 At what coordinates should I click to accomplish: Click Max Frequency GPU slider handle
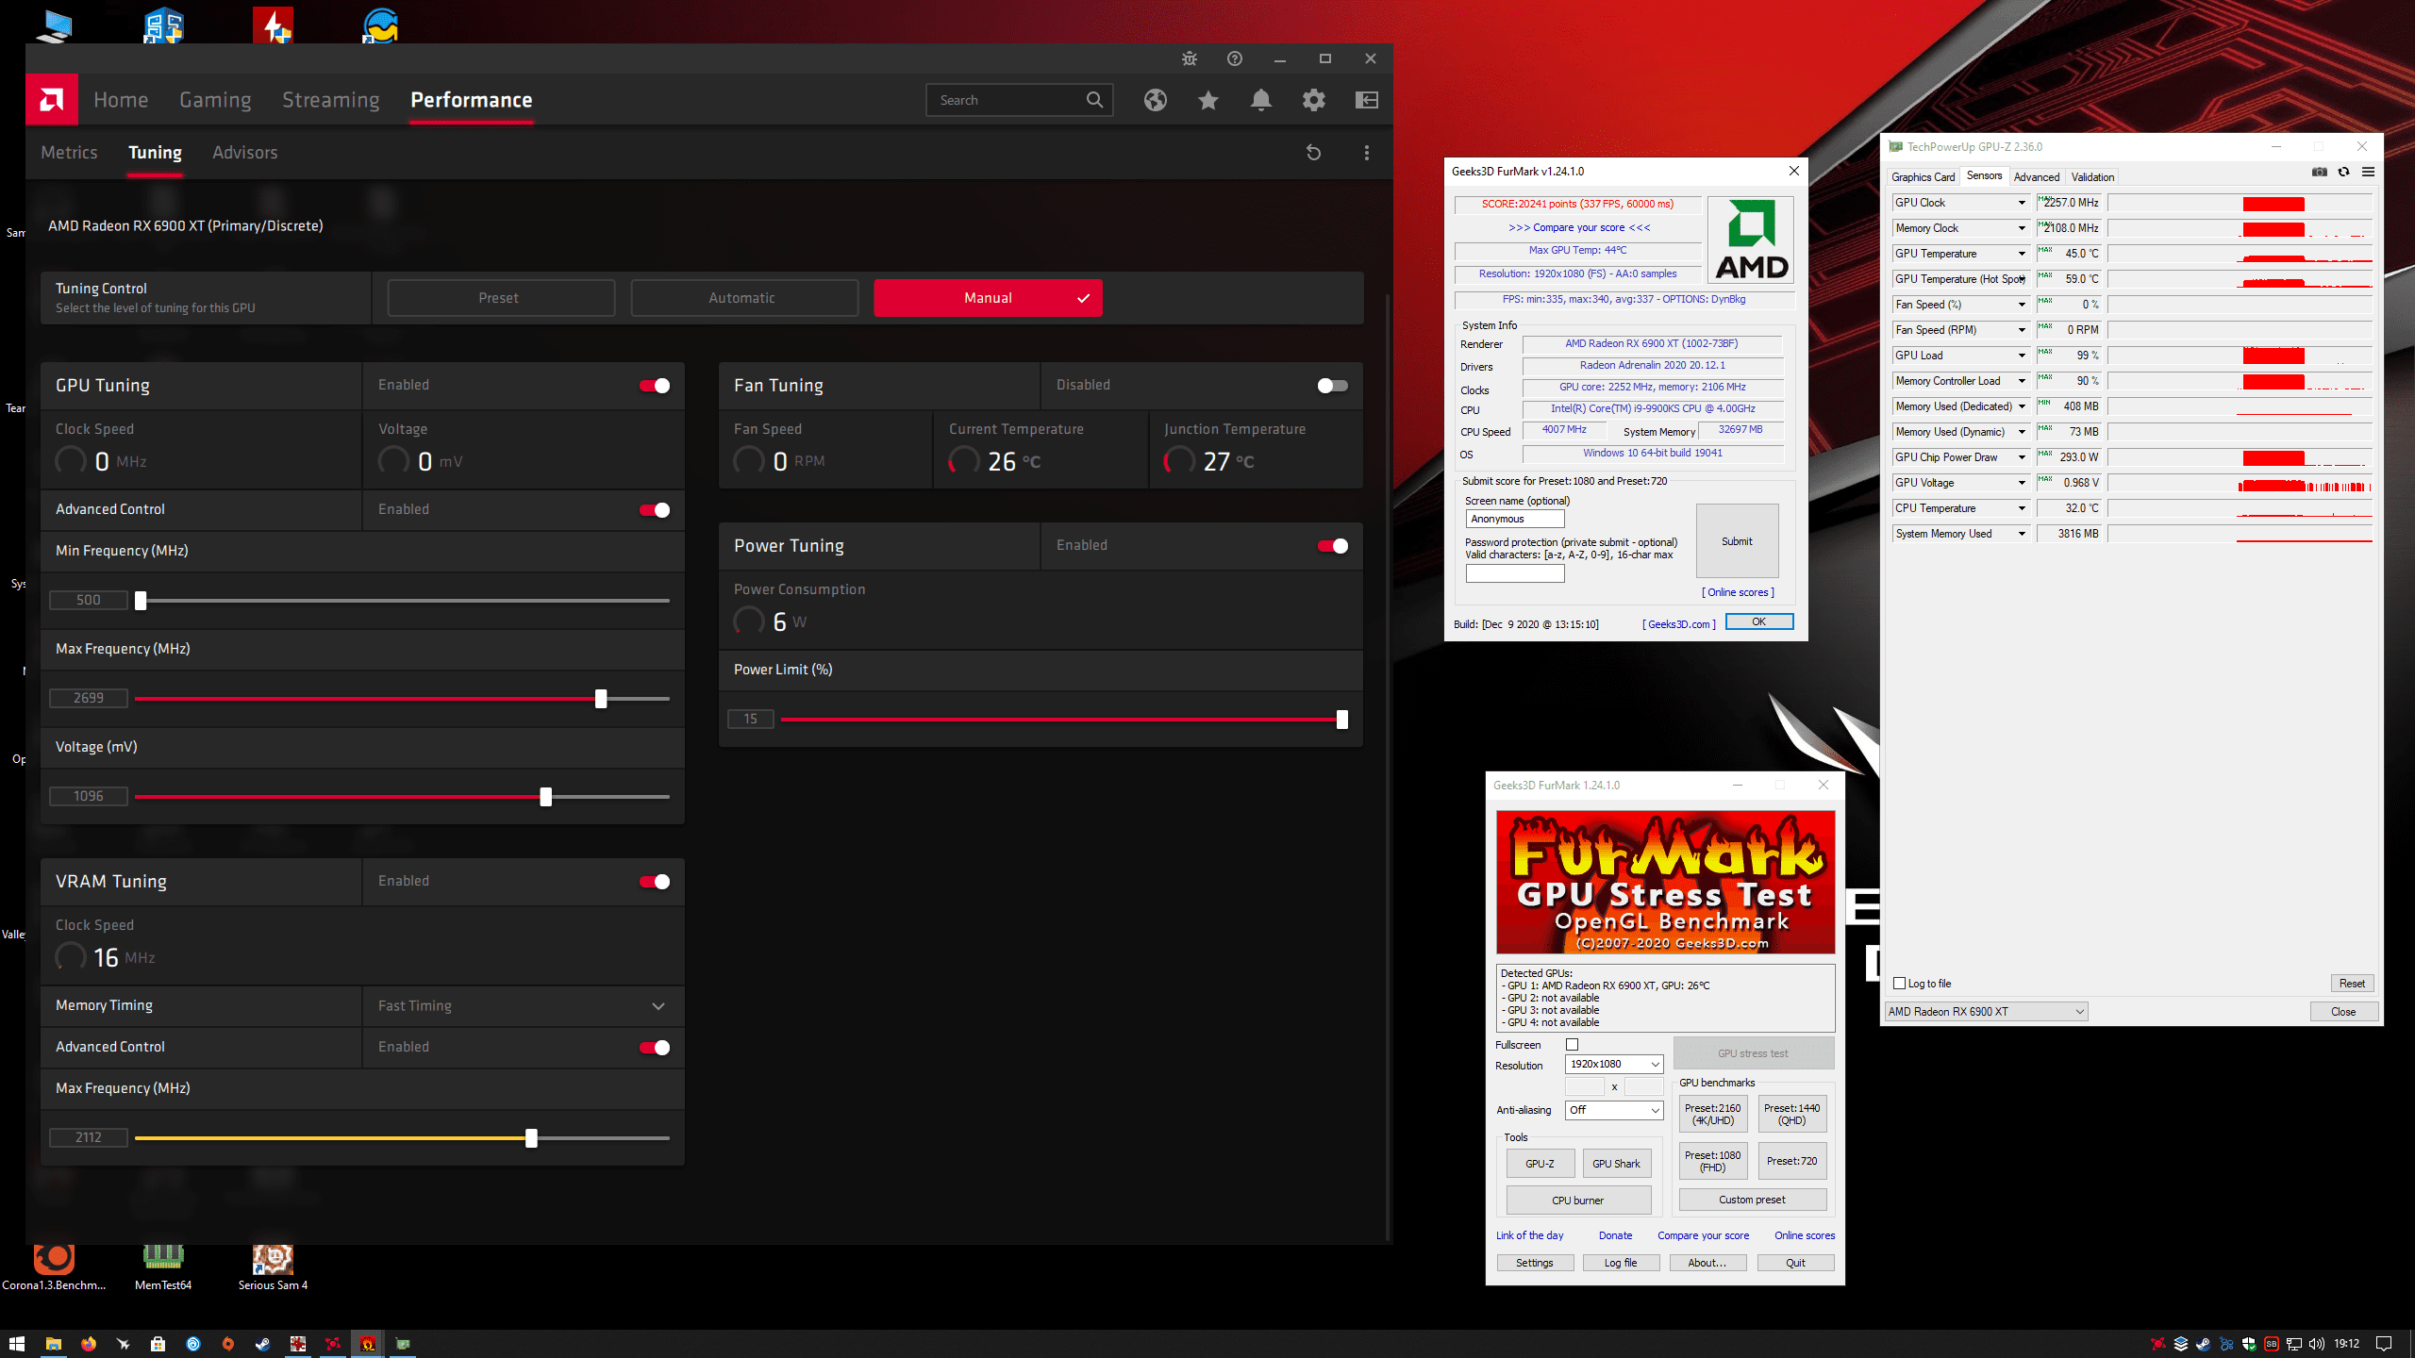(601, 699)
